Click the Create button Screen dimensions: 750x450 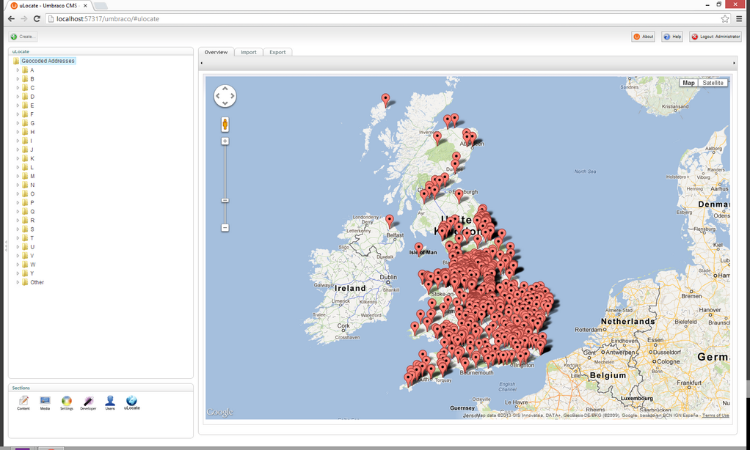23,37
